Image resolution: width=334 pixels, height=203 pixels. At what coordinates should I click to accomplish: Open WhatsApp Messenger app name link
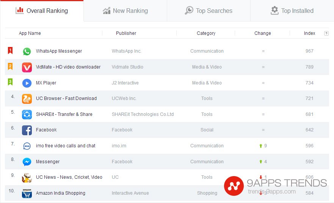coord(59,51)
